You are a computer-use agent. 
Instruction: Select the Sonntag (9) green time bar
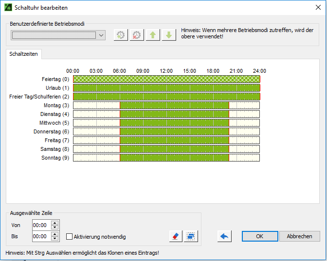[174, 158]
